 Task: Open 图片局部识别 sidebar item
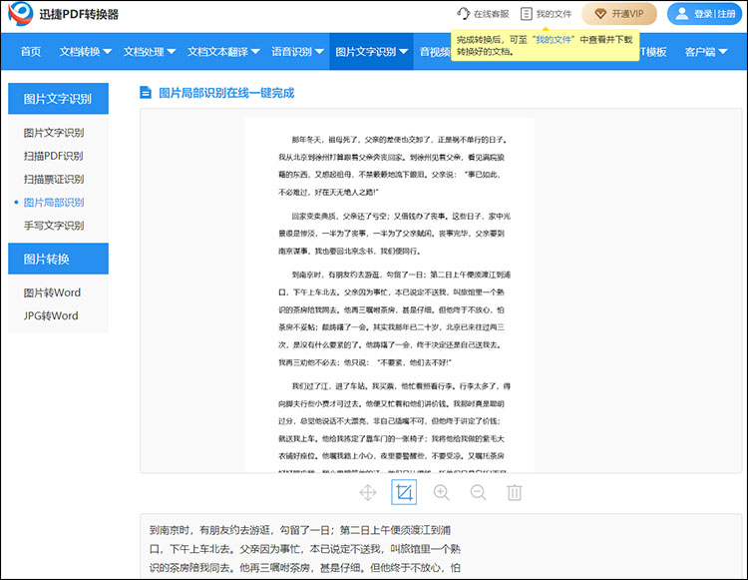point(54,203)
